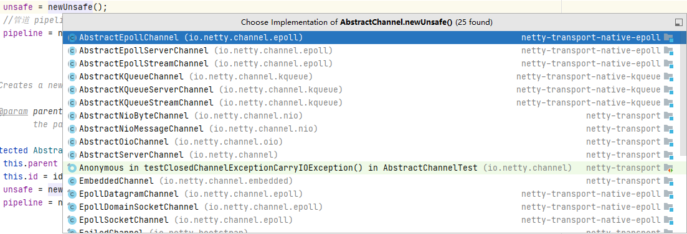Click class icon beside EpollSocketChannel
The image size is (687, 234).
tap(72, 220)
